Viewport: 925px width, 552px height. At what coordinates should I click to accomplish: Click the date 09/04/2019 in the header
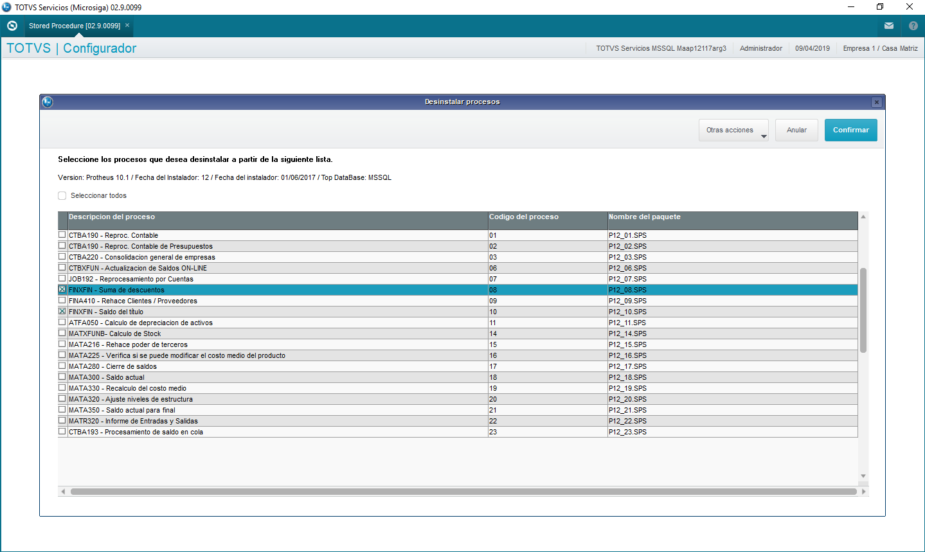point(813,48)
